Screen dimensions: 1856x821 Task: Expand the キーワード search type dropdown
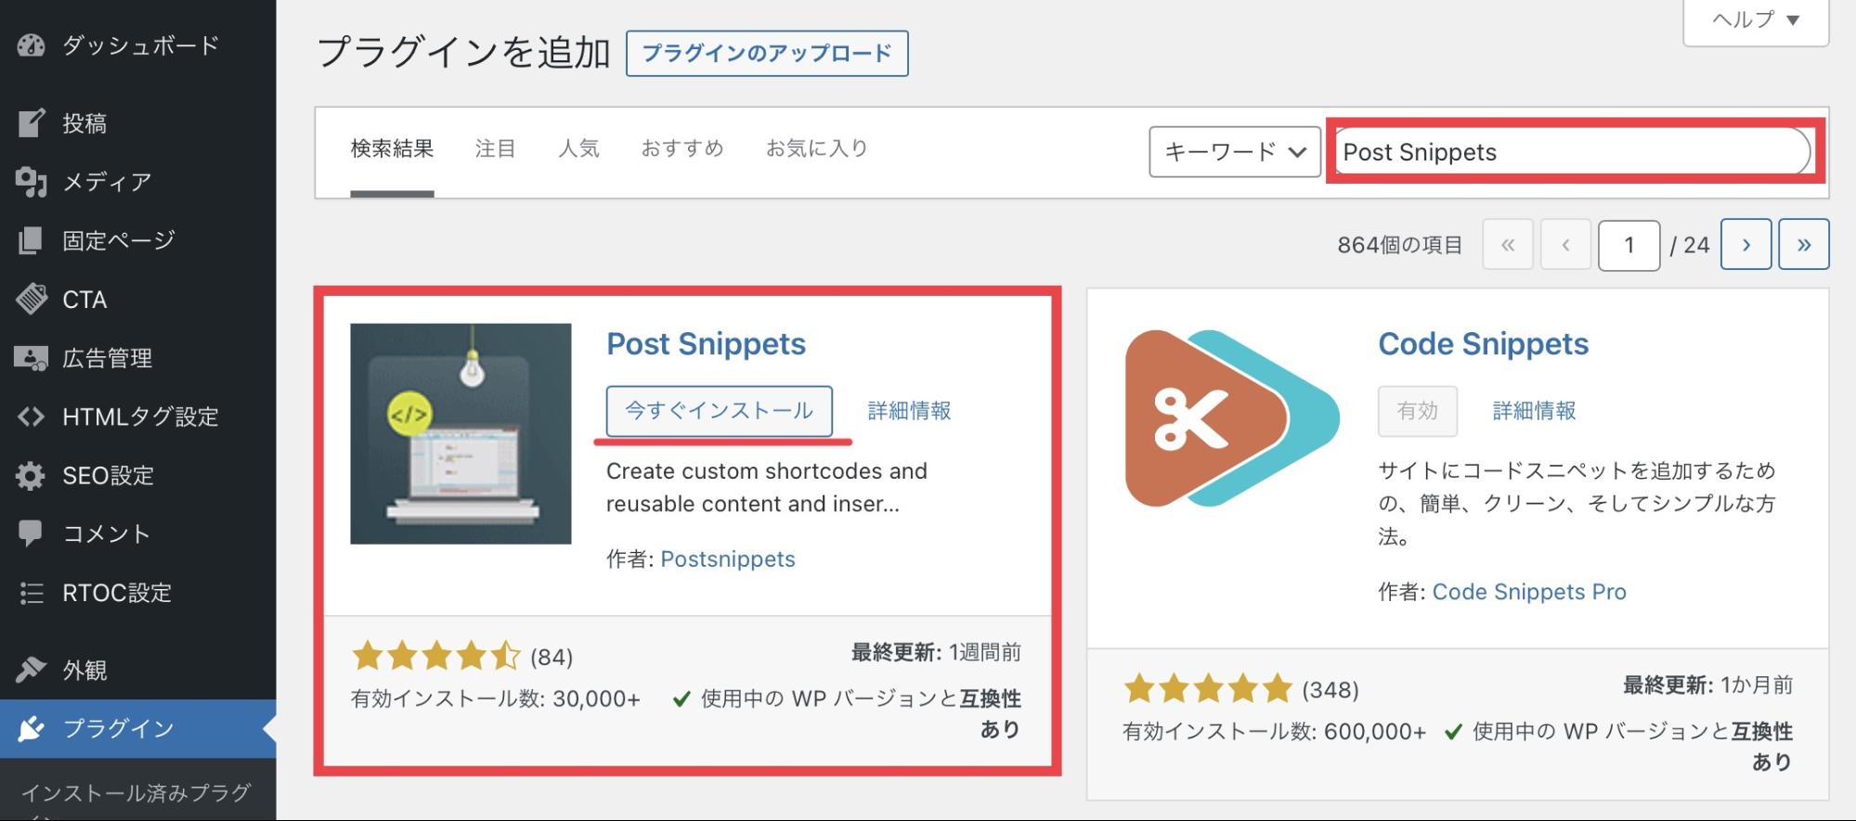click(1235, 151)
